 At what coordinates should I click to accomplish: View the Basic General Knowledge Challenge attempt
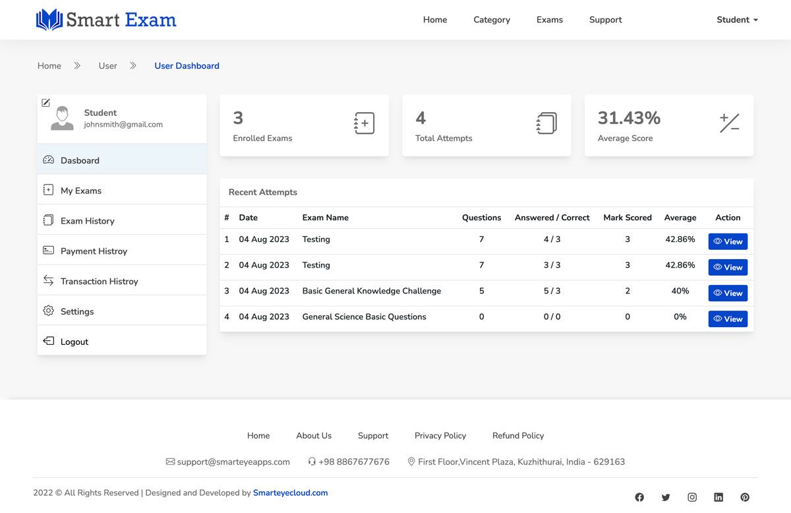click(x=728, y=293)
